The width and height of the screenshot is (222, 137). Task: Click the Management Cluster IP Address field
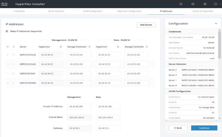pyautogui.click(x=79, y=107)
